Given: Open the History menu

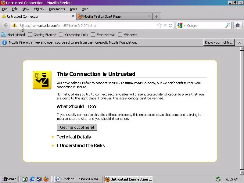Looking at the screenshot, I should pyautogui.click(x=39, y=9).
